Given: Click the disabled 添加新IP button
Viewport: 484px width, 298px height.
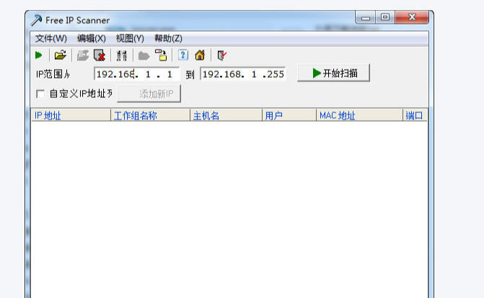Looking at the screenshot, I should tap(149, 94).
